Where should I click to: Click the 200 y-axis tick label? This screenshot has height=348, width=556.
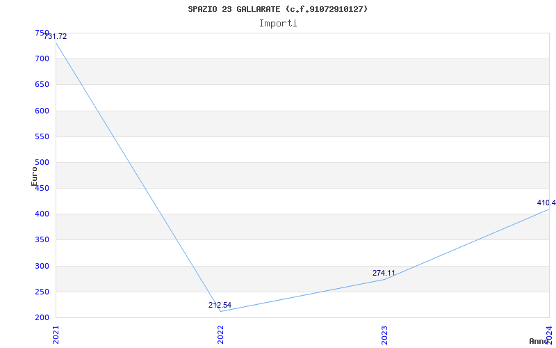pyautogui.click(x=42, y=318)
